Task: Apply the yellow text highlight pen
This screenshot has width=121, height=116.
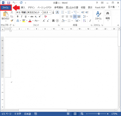Action: click(x=23, y=21)
